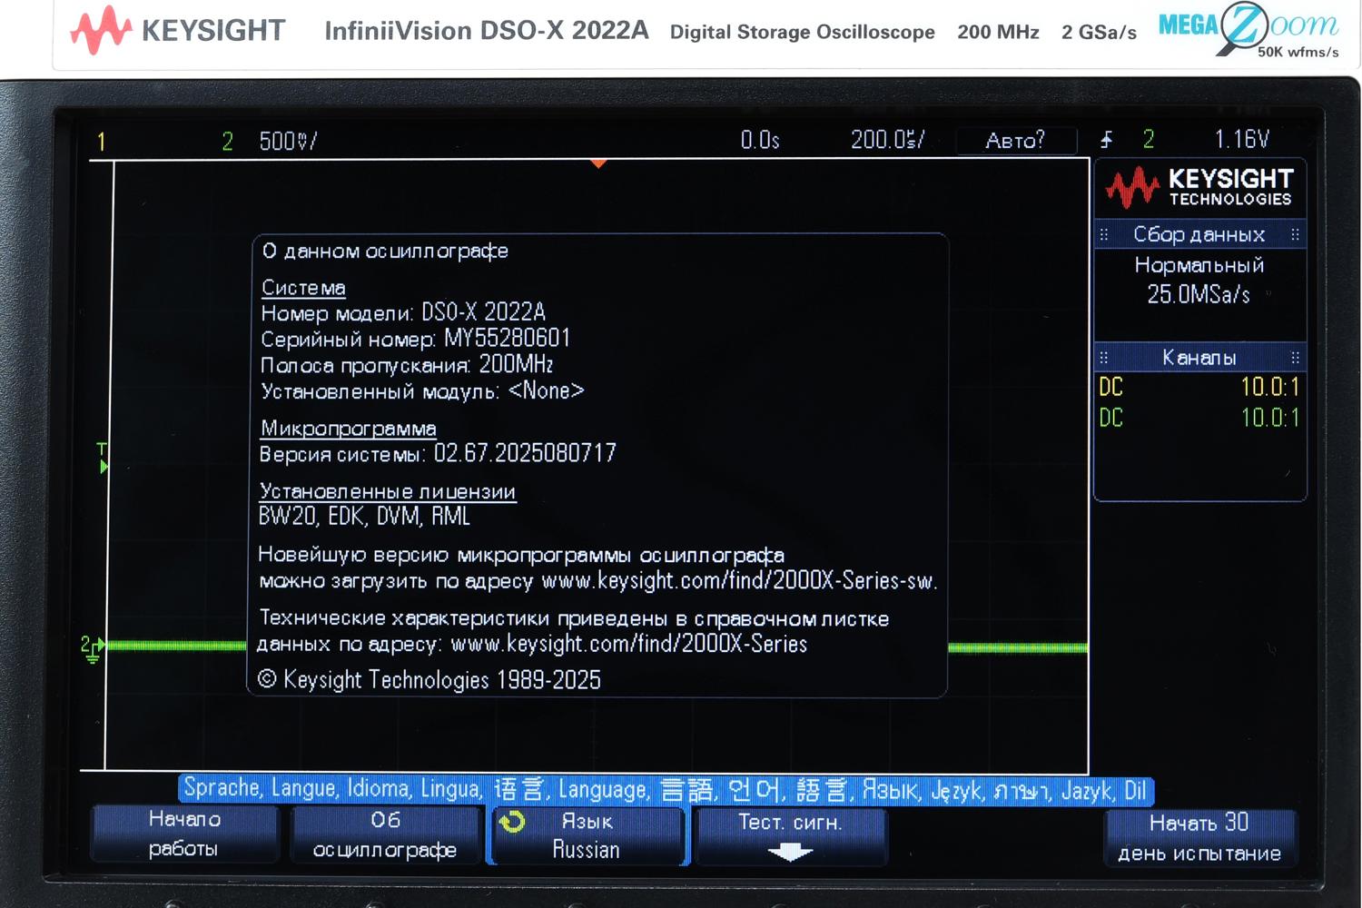The width and height of the screenshot is (1362, 908).
Task: Click the Keysight Technologies logo in sidebar
Action: click(x=1199, y=187)
